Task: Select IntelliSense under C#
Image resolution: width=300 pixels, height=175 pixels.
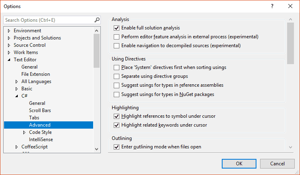Action: click(41, 140)
